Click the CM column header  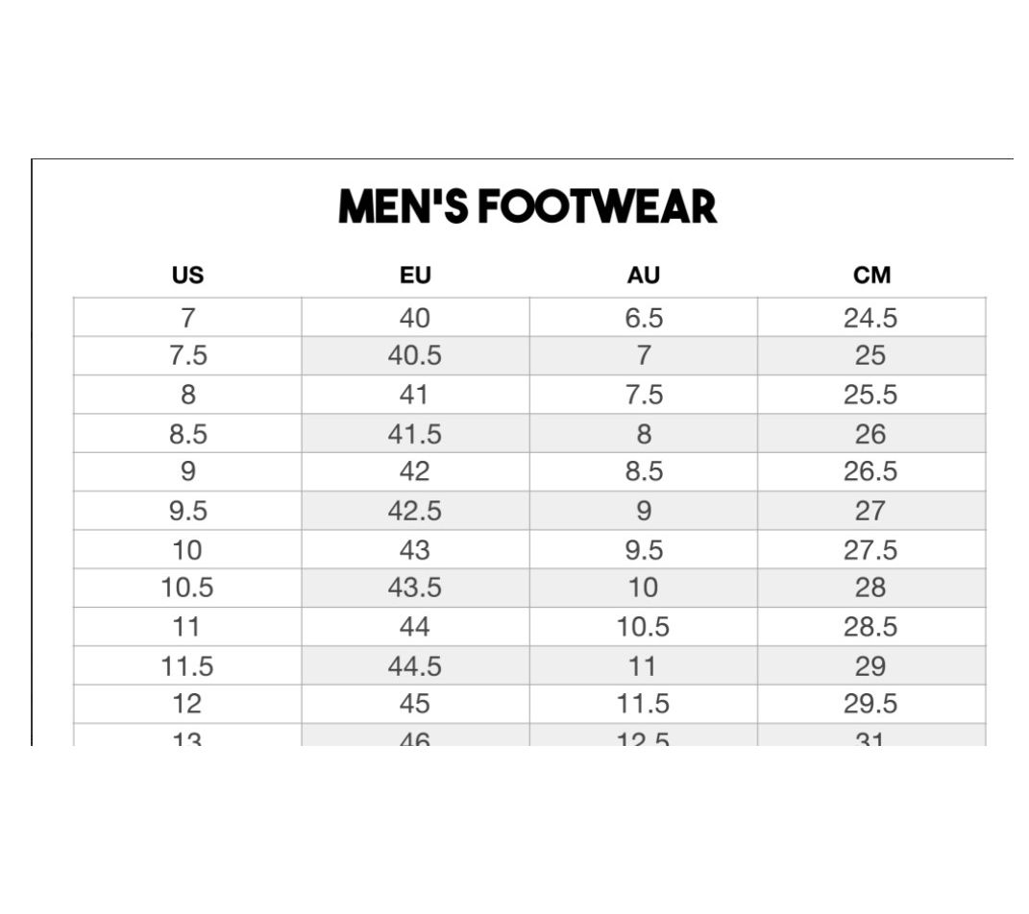click(871, 276)
